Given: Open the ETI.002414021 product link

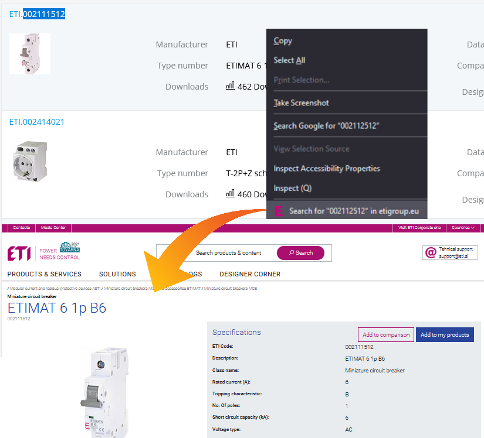Looking at the screenshot, I should click(x=36, y=122).
